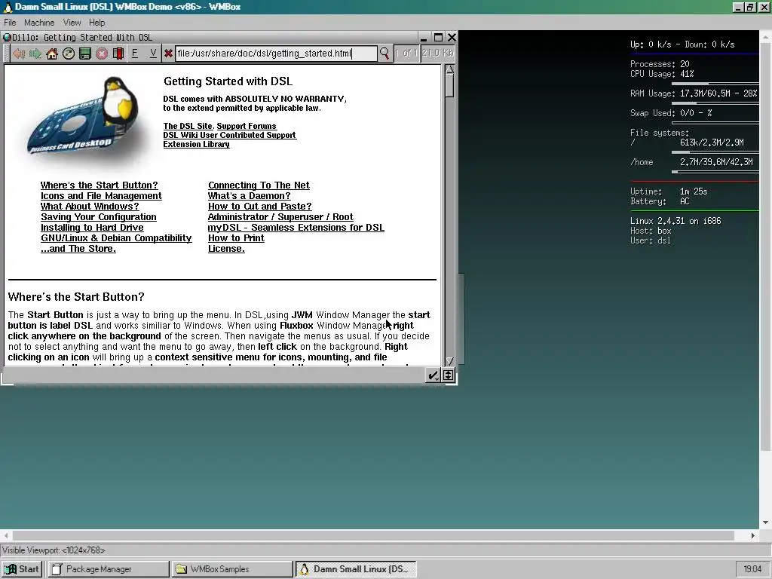The height and width of the screenshot is (579, 772).
Task: Open Support Forums link
Action: click(247, 126)
